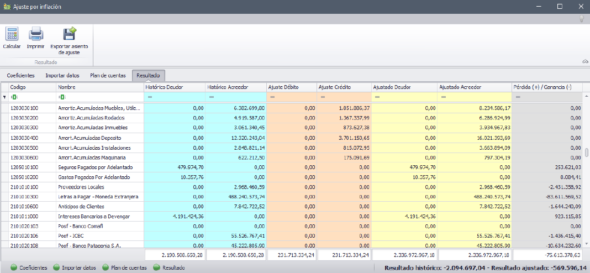Switch to the Coeficientes tab
The image size is (590, 273).
click(x=20, y=75)
